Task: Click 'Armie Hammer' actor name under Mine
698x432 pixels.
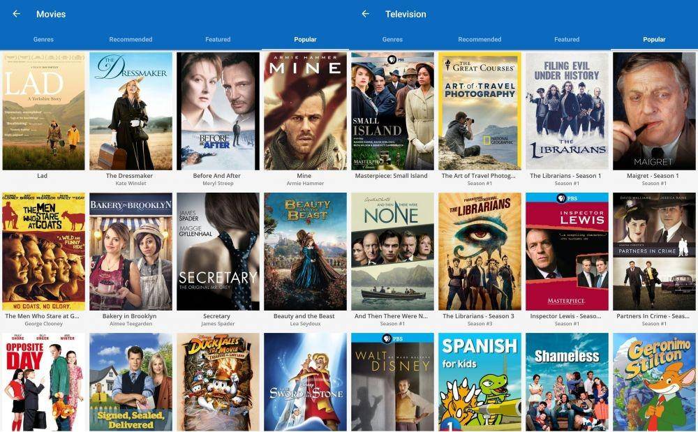Action: [306, 184]
